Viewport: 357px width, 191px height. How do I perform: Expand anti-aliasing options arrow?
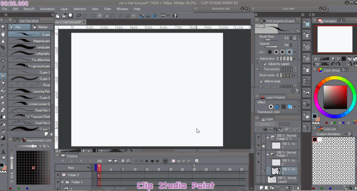pyautogui.click(x=295, y=52)
